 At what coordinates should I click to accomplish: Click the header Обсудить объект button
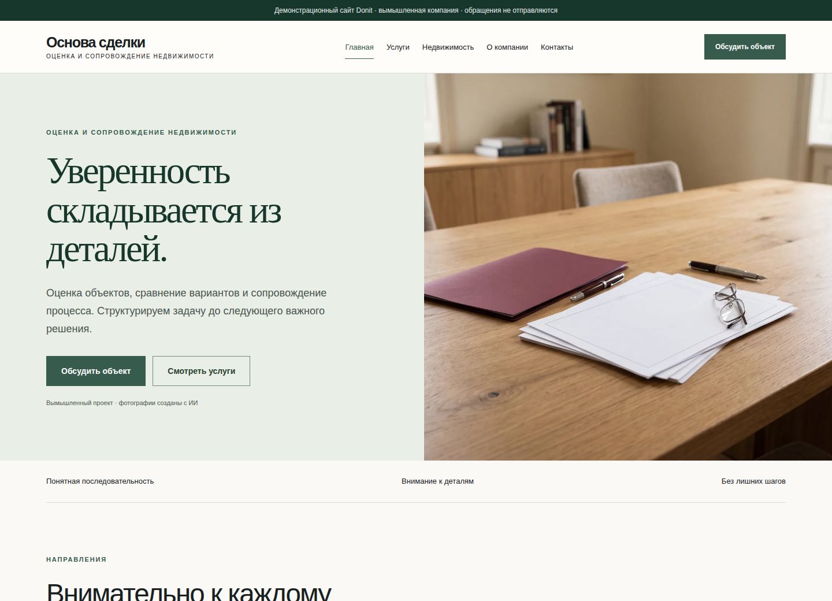point(745,47)
